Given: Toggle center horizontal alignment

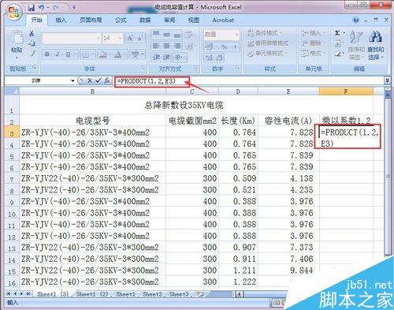Looking at the screenshot, I should point(166,46).
